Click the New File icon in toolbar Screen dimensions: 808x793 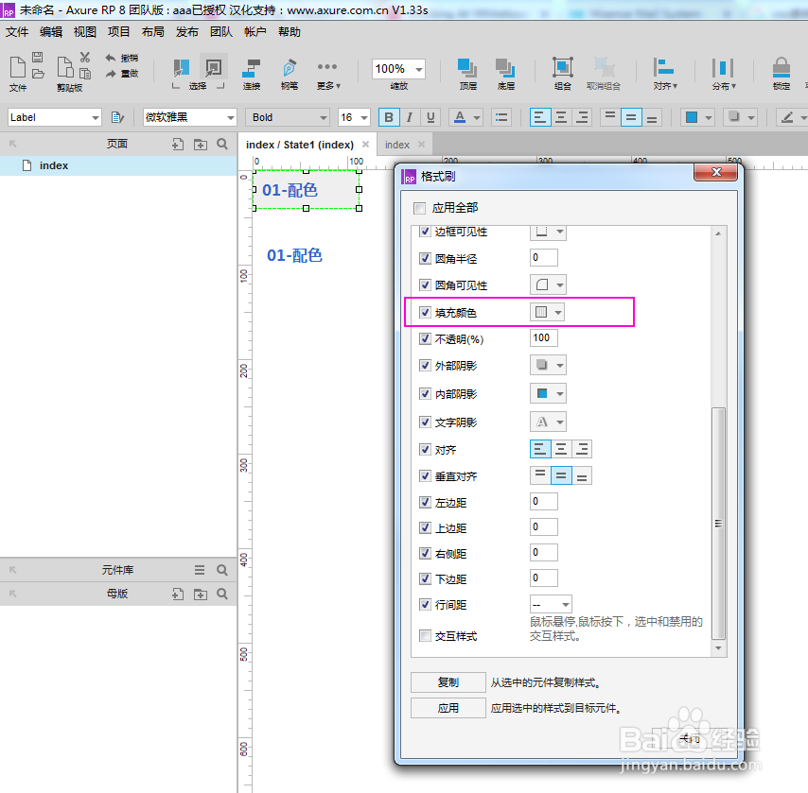(18, 67)
